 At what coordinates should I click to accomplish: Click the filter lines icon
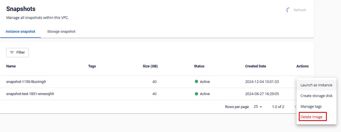point(12,52)
